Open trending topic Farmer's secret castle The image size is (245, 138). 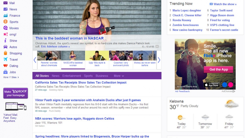coord(224,30)
